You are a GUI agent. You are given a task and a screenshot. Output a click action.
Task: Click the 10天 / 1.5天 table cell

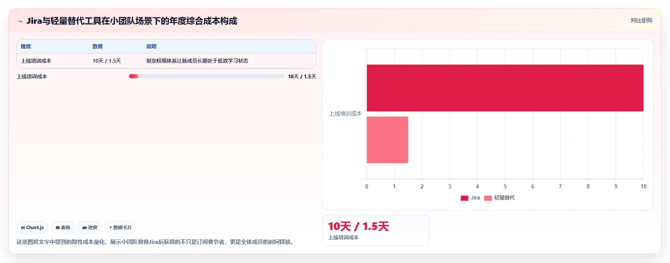click(x=107, y=61)
